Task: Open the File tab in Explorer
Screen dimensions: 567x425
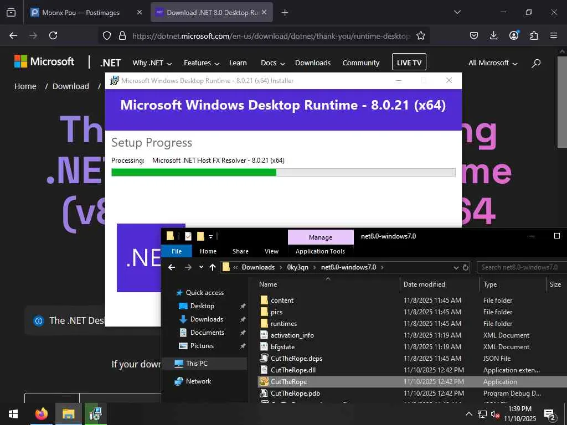Action: [x=177, y=251]
